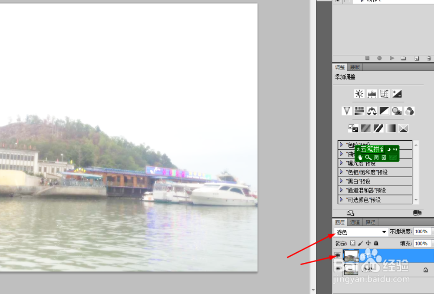Click the GB charset button on IME toolbar
Image resolution: width=434 pixels, height=294 pixels.
coord(384,158)
